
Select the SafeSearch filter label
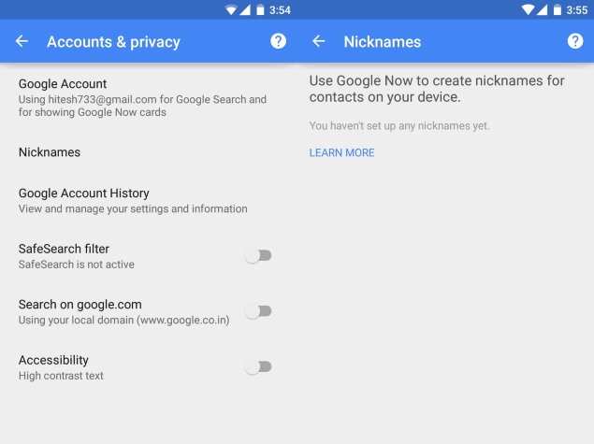[64, 249]
